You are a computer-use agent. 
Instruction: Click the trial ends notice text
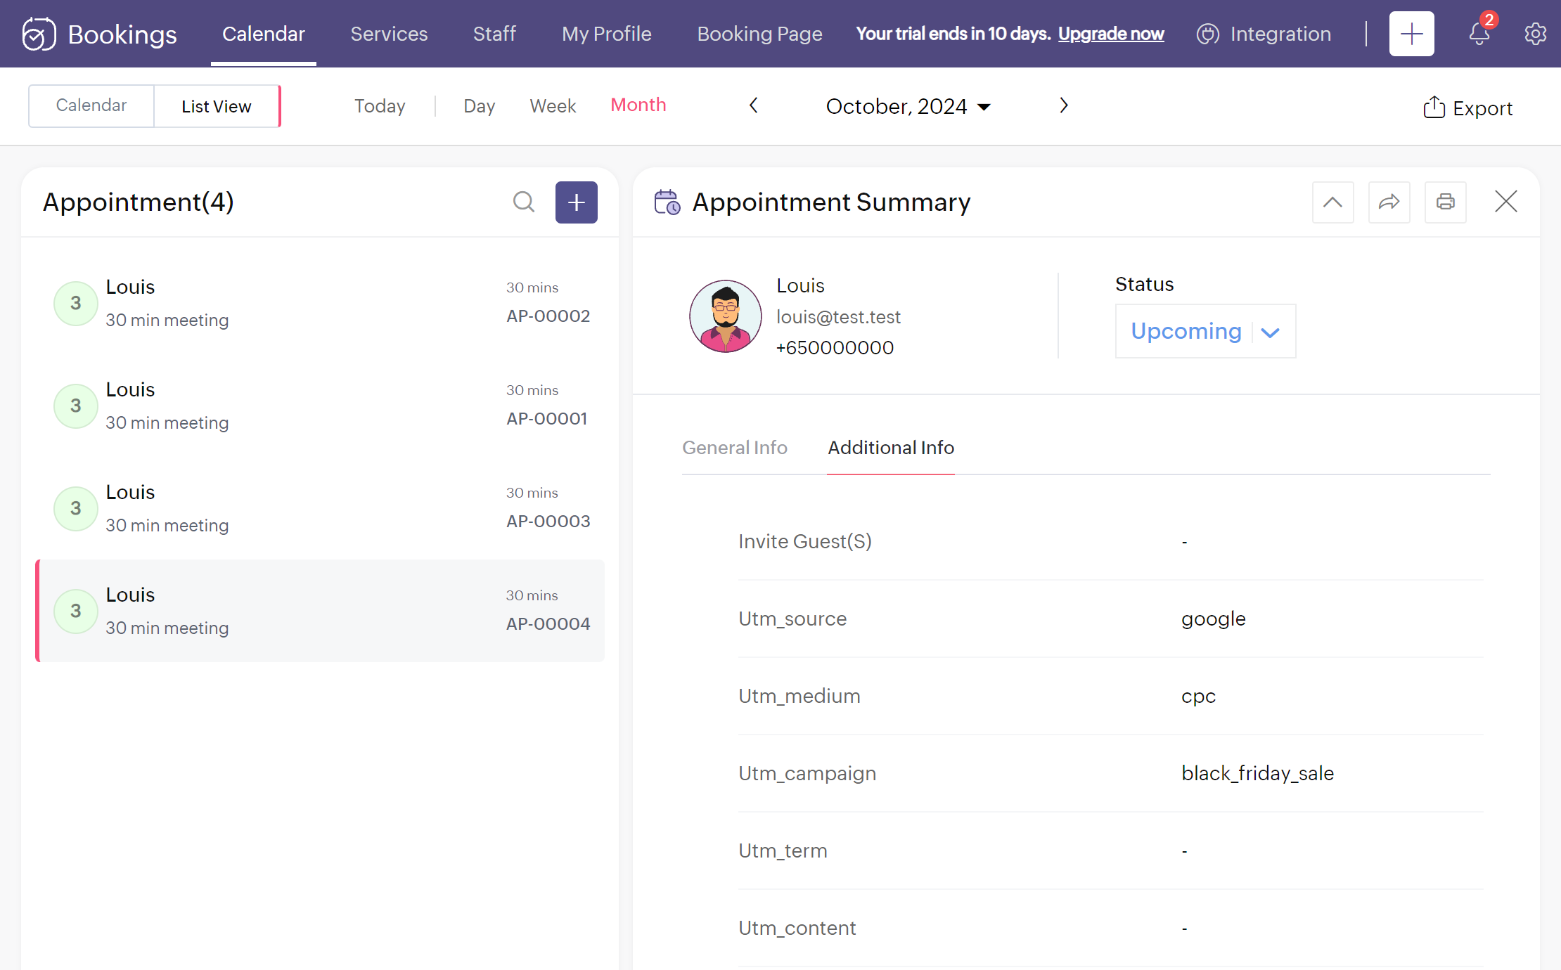pyautogui.click(x=953, y=34)
